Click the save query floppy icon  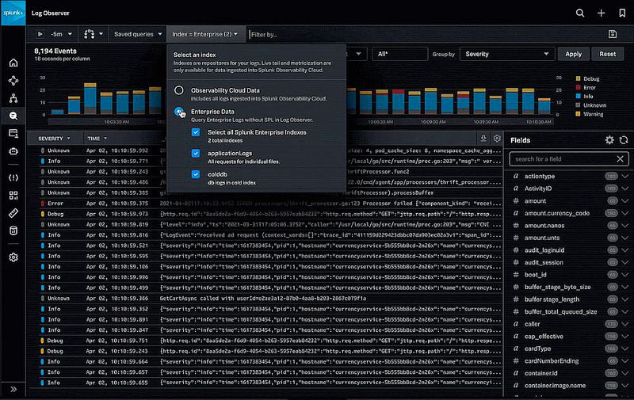tap(613, 34)
